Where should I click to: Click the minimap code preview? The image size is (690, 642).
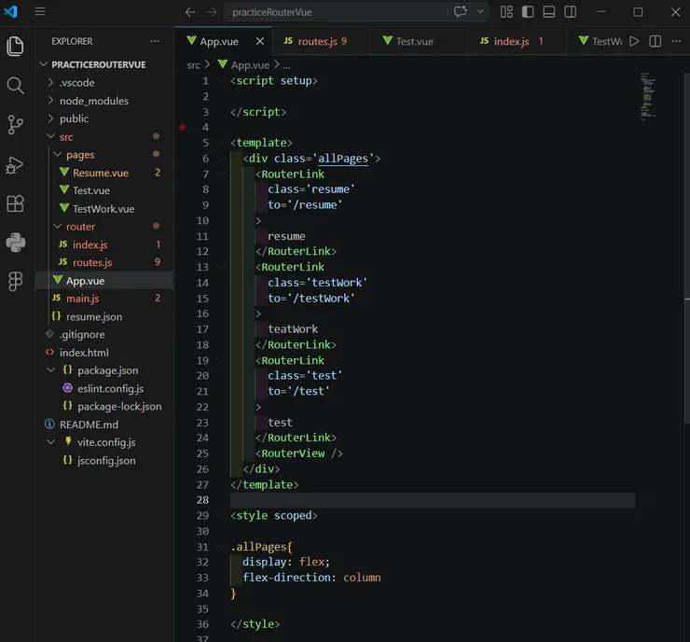[x=648, y=95]
